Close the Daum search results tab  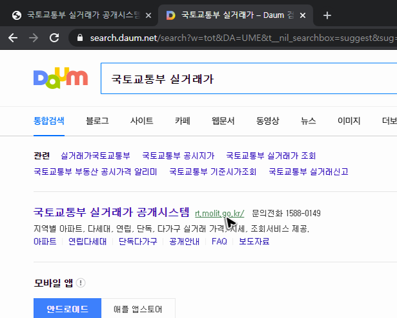302,15
